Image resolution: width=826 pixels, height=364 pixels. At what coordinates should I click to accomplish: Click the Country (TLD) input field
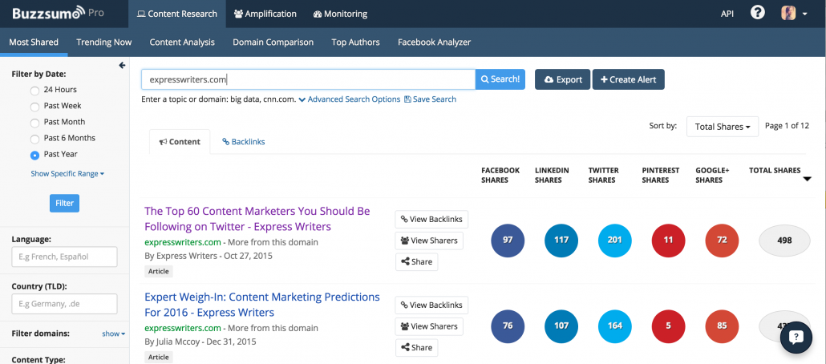[x=64, y=304]
